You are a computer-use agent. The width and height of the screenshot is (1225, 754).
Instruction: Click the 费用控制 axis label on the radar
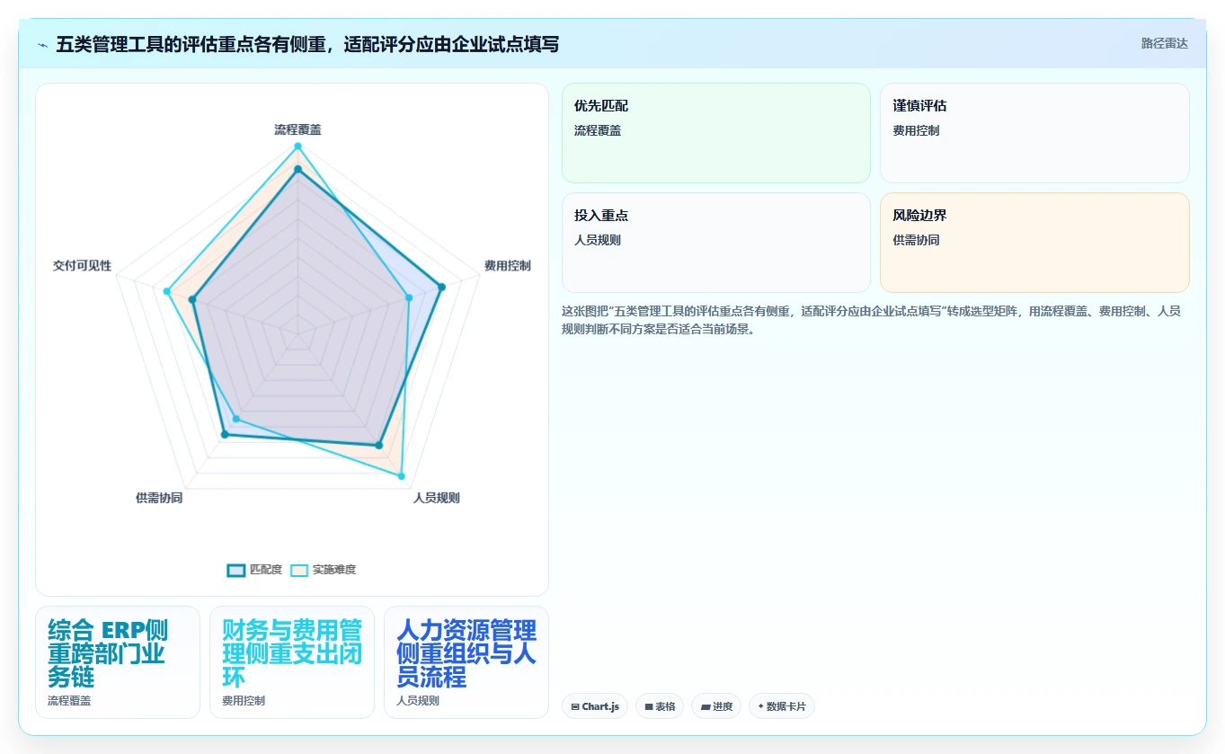tap(508, 266)
